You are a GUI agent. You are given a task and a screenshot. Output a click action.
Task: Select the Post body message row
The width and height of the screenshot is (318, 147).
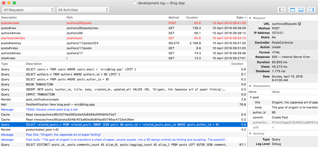[x=123, y=140]
